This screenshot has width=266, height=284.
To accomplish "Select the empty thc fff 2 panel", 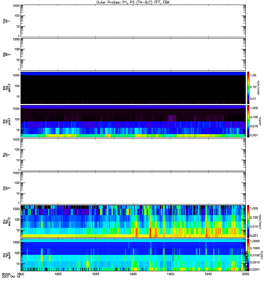I will point(133,187).
